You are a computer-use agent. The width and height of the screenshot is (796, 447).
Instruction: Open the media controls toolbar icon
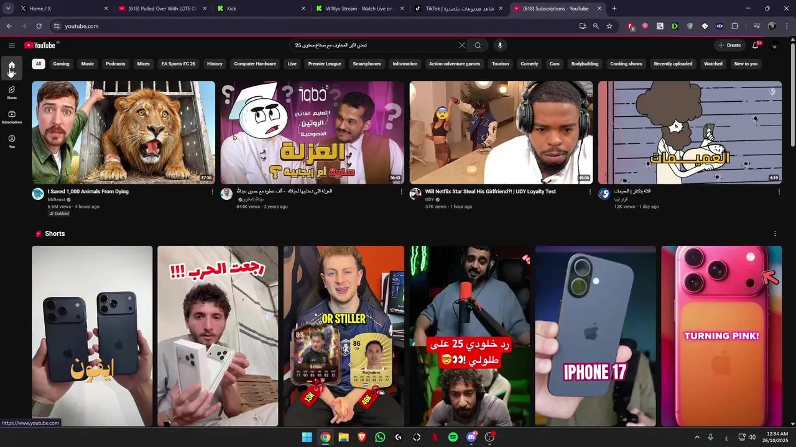click(x=757, y=26)
